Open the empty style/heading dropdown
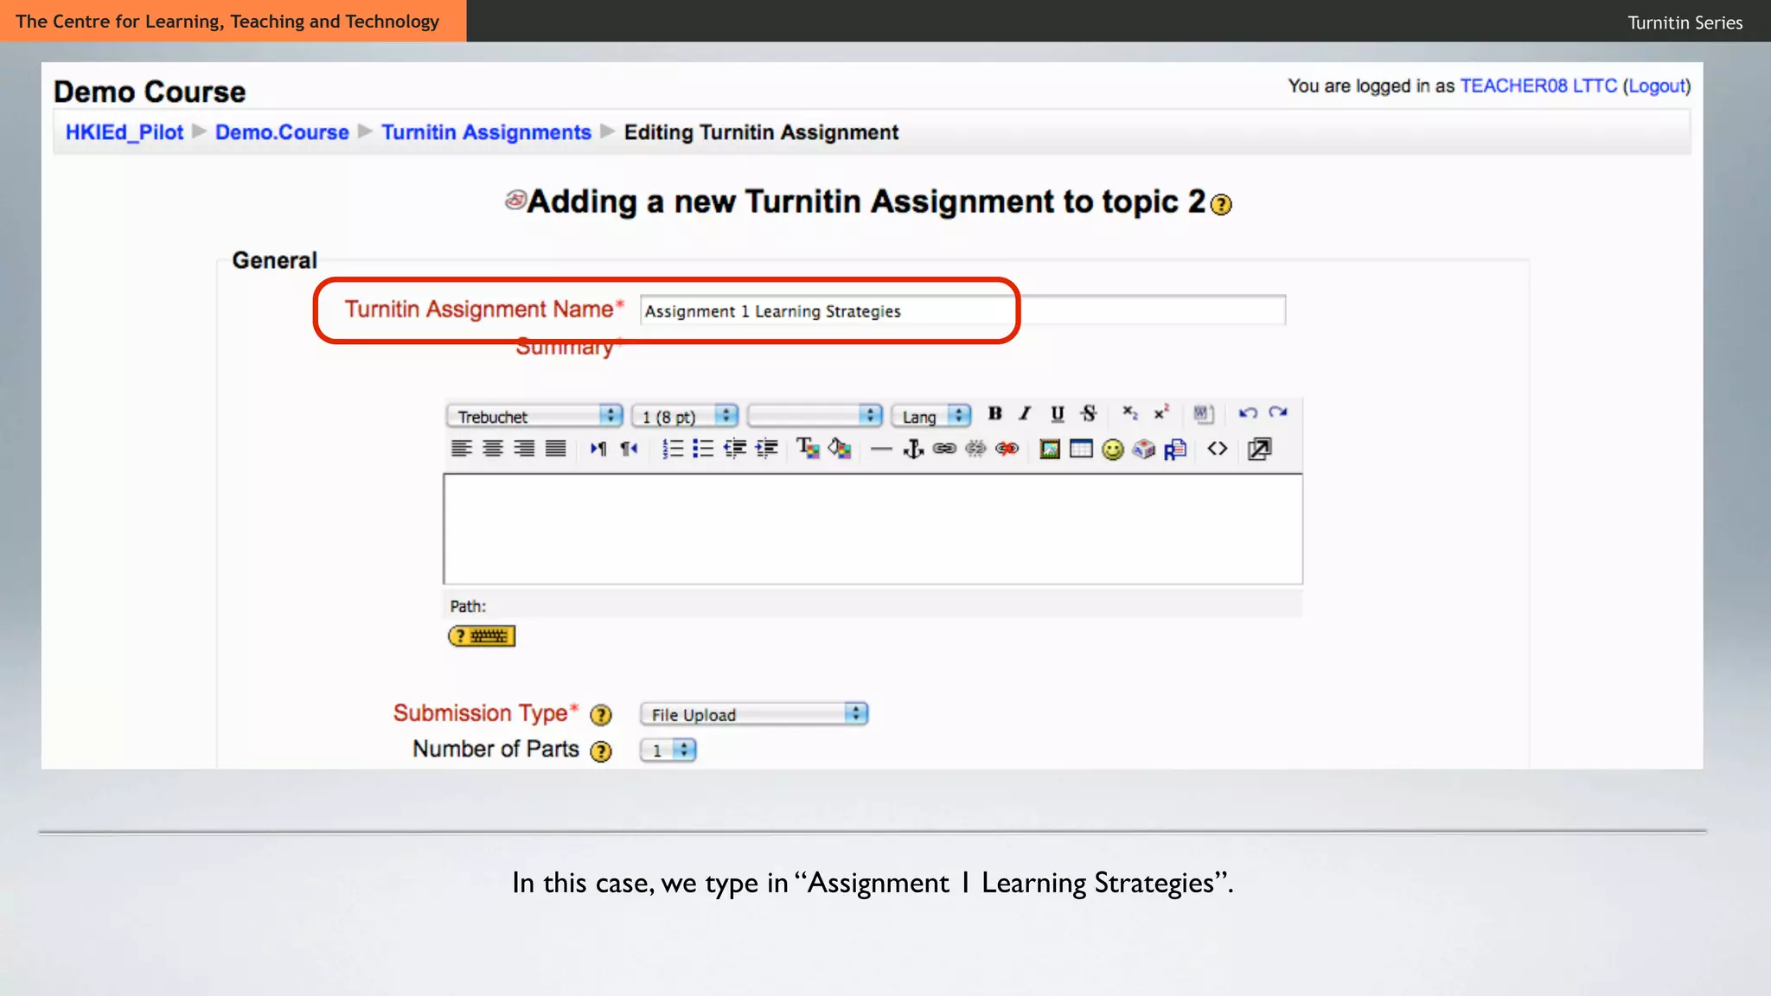The width and height of the screenshot is (1771, 996). tap(815, 416)
